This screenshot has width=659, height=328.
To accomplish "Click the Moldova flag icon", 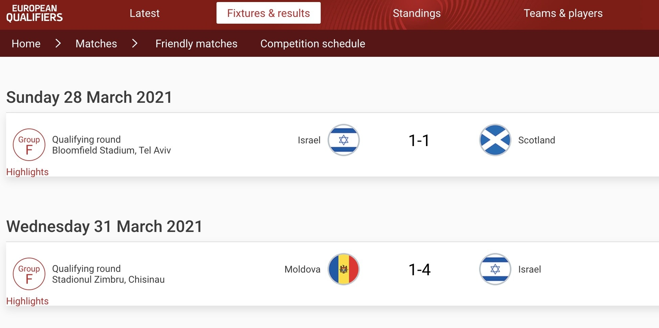I will (x=343, y=269).
